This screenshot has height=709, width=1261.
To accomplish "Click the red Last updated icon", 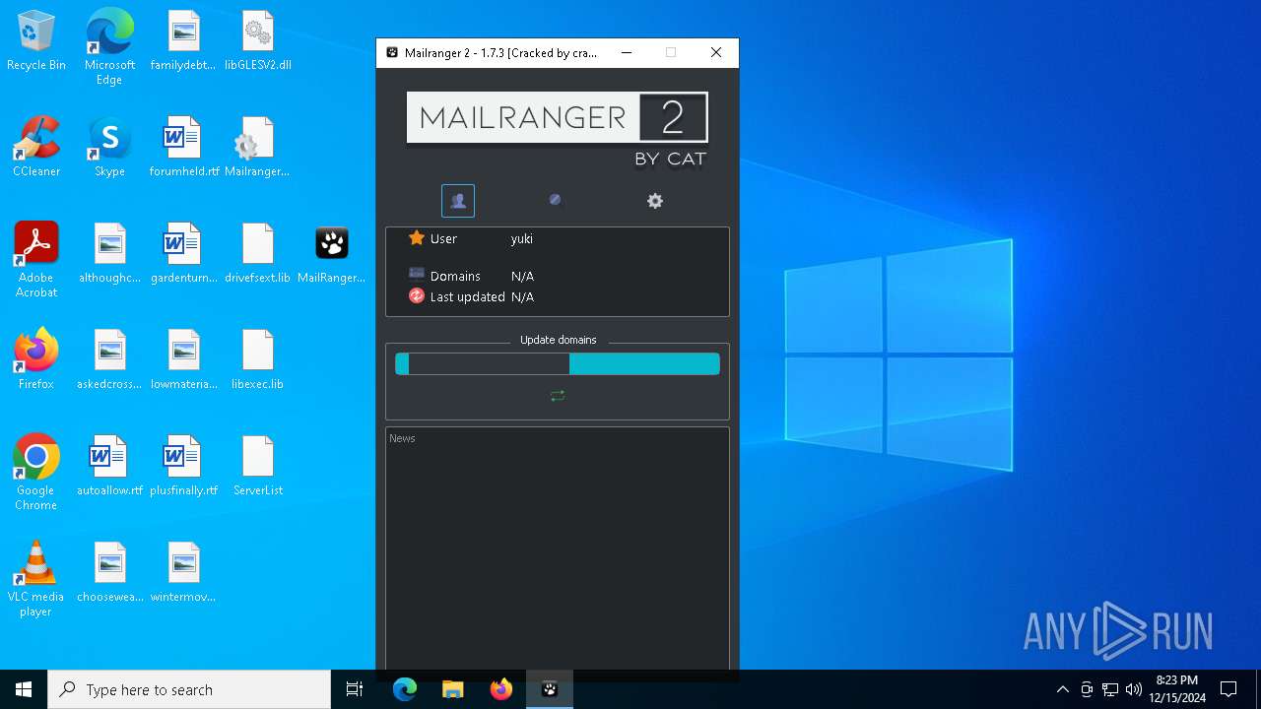I will coord(417,296).
